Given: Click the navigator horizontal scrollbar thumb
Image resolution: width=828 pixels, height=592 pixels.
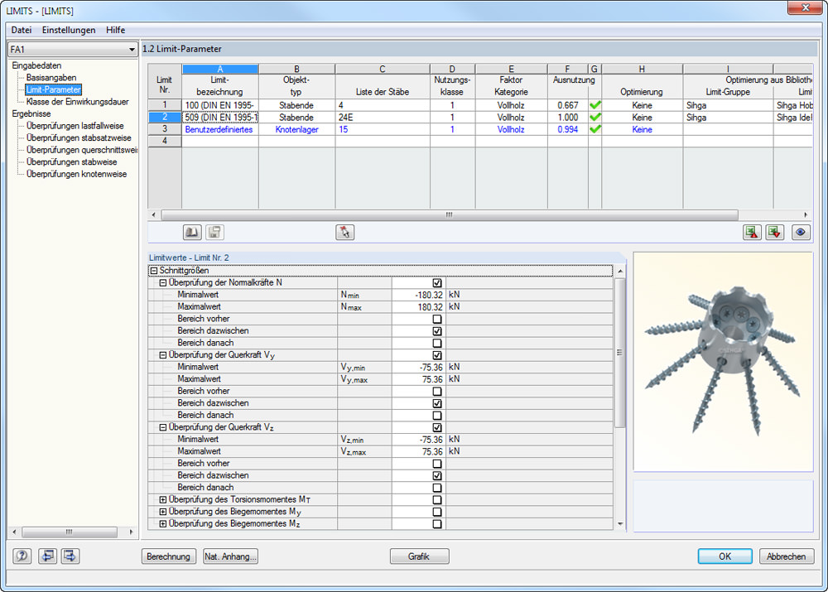Looking at the screenshot, I should click(70, 532).
